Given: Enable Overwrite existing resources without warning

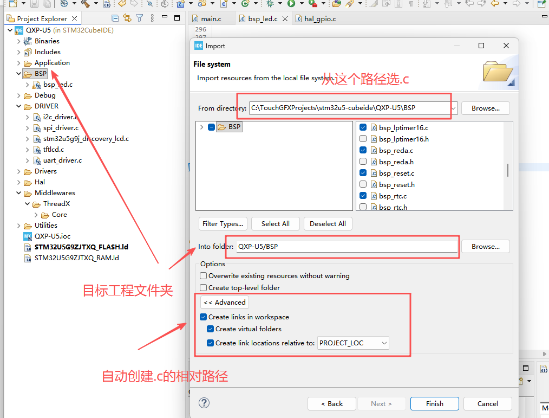Looking at the screenshot, I should tap(203, 275).
